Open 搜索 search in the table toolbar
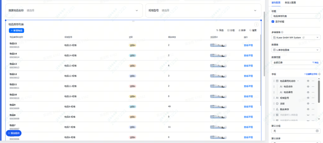Screen dimensions: 323x143 (253, 30)
